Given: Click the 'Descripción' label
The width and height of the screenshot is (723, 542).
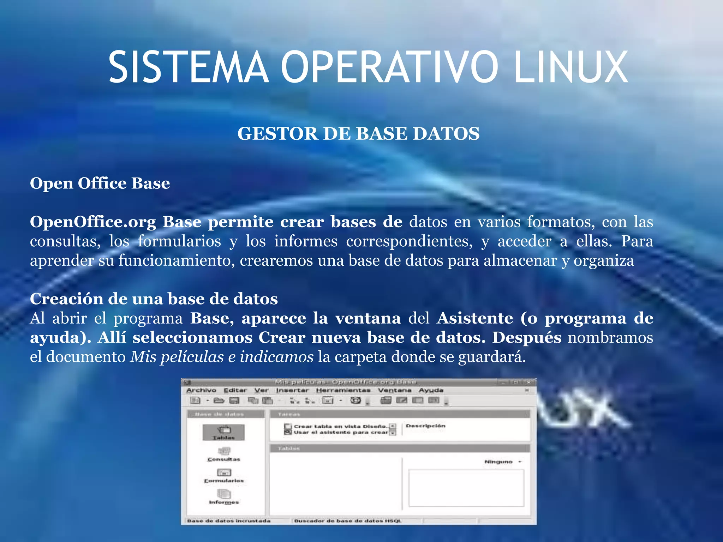Looking at the screenshot, I should pos(425,426).
